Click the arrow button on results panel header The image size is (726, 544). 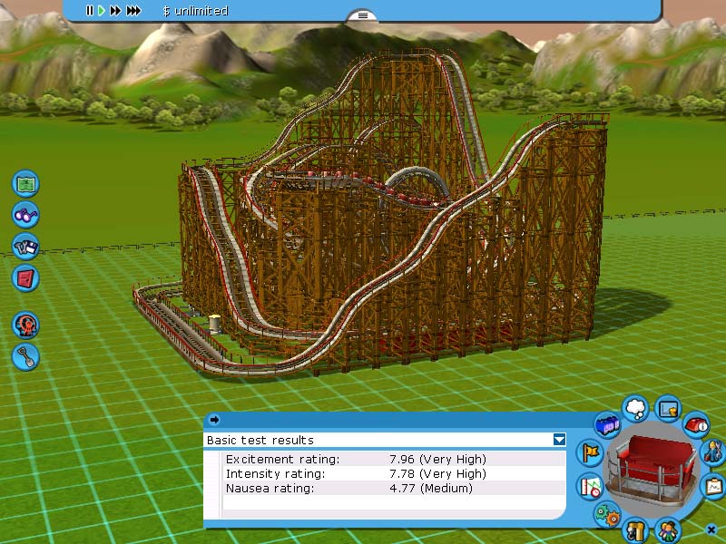tap(214, 420)
